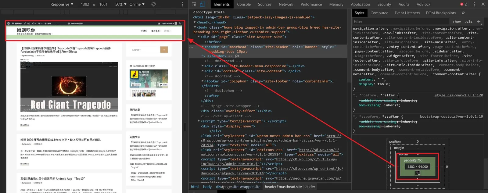488x193 pixels.
Task: Open the Red Giant Trapcode post image
Action: [x=69, y=87]
